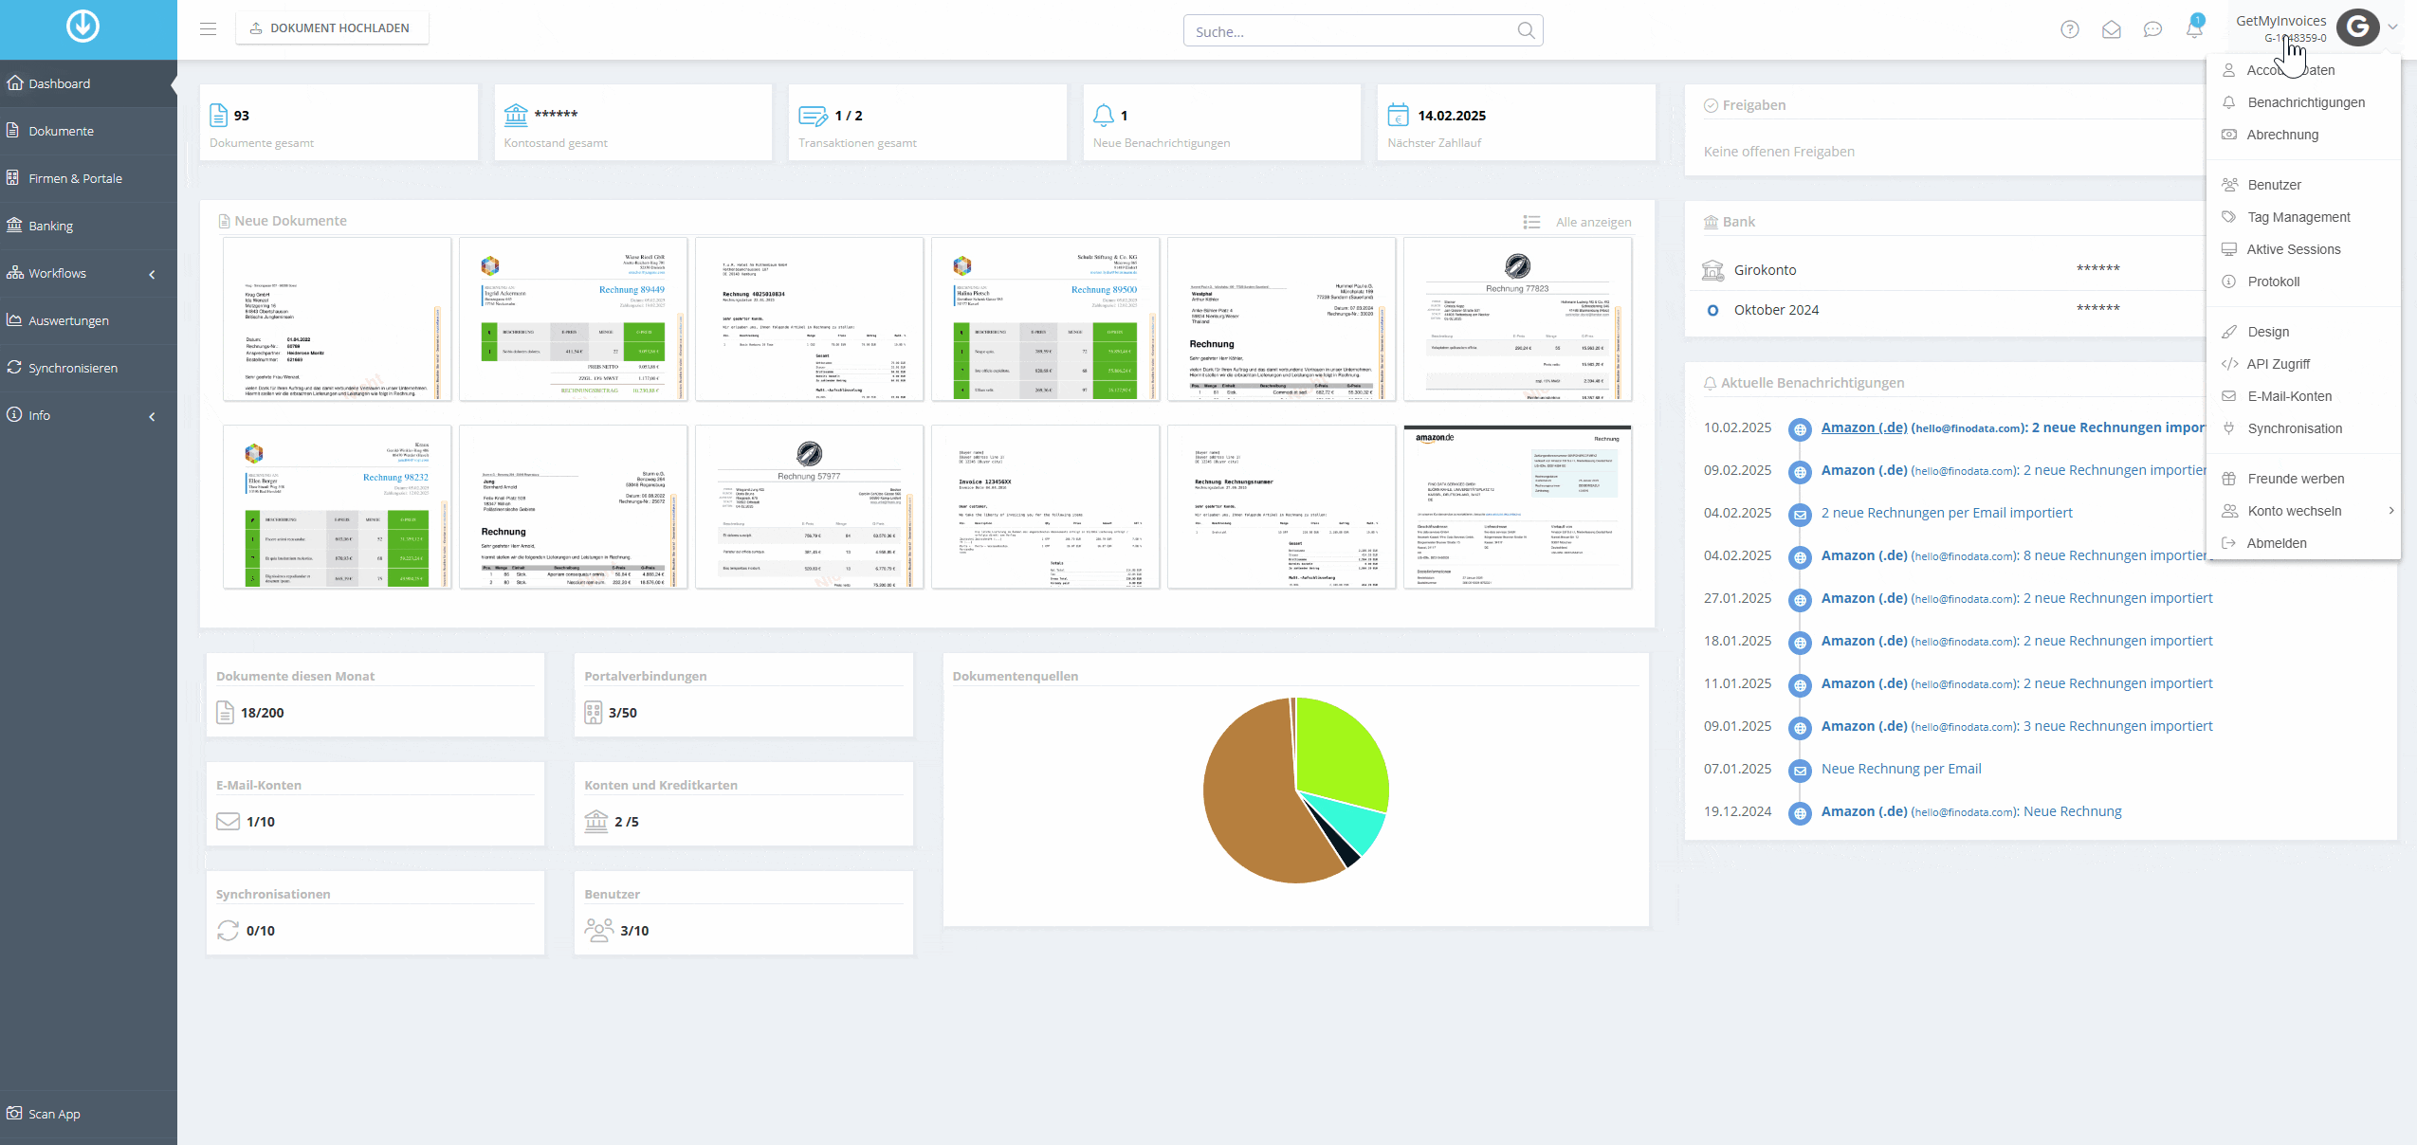This screenshot has width=2417, height=1145.
Task: Focus the Suche search field
Action: [1363, 30]
